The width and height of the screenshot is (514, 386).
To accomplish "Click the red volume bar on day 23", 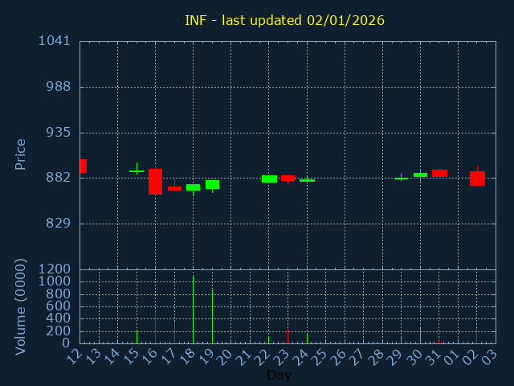I will point(288,335).
